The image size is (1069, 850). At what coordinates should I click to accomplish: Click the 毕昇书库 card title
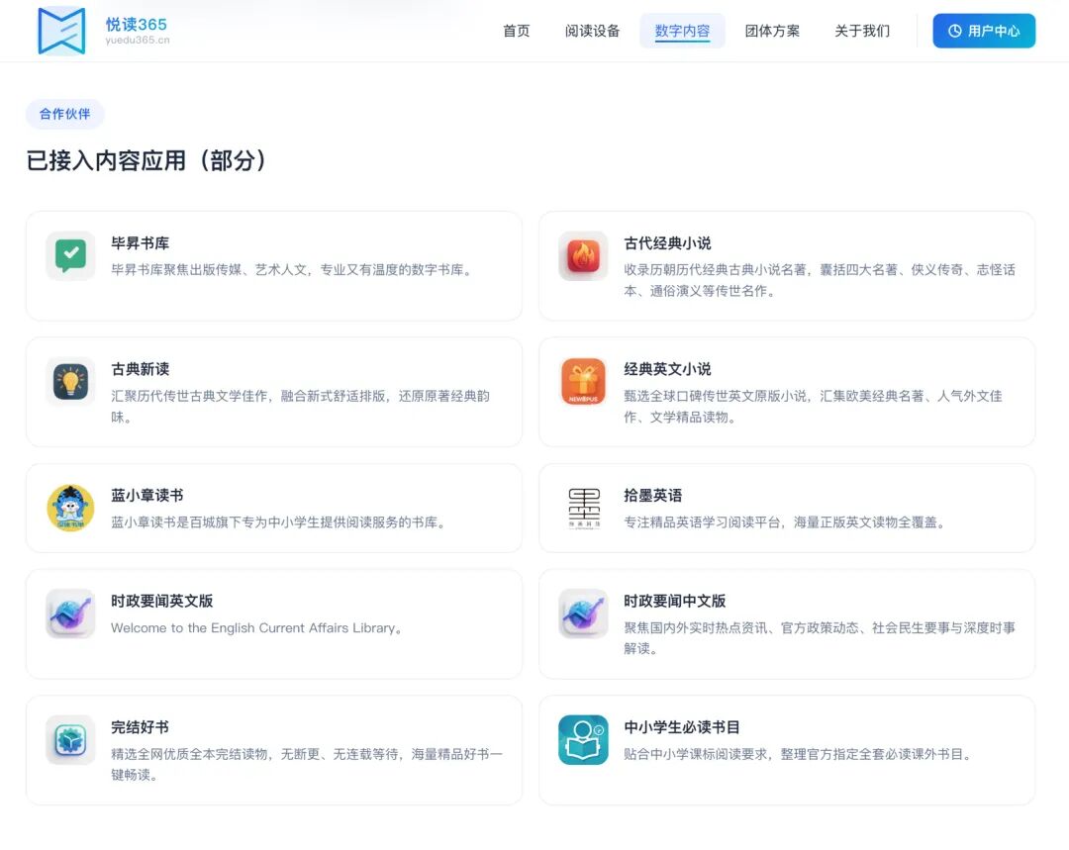[141, 243]
